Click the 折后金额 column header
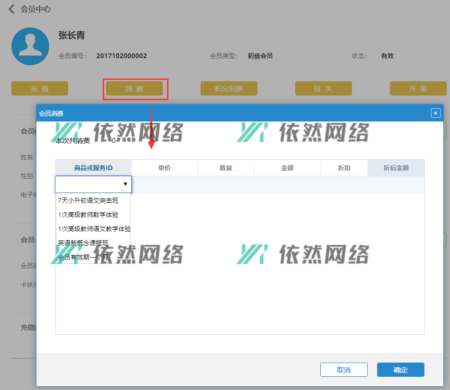Image resolution: width=450 pixels, height=390 pixels. 396,168
